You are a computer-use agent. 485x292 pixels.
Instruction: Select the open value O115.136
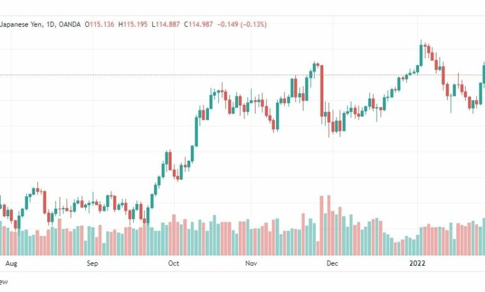(99, 24)
